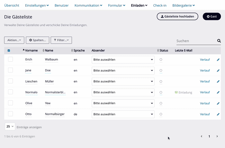Go to the Check-in tab
The image size is (225, 148).
160,5
